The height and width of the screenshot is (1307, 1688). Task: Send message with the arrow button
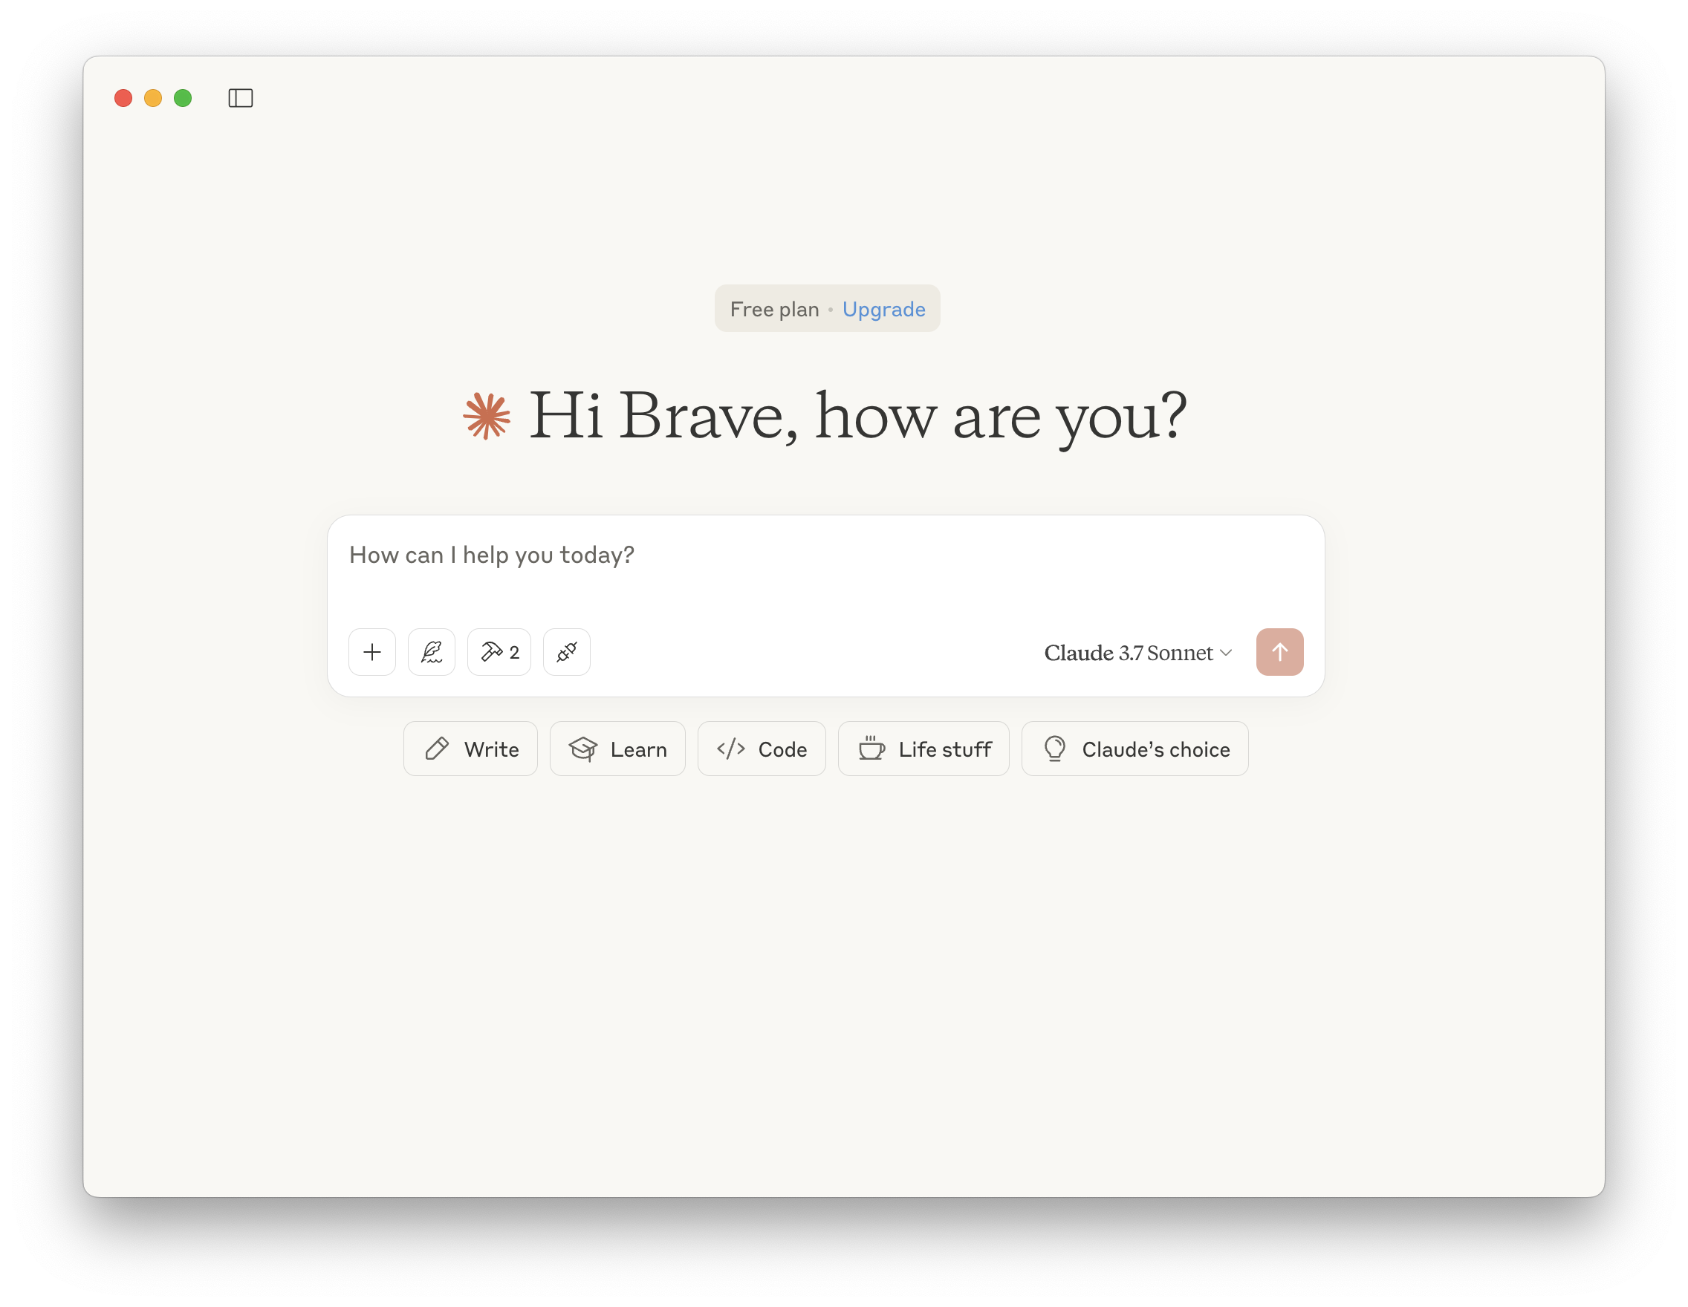[x=1280, y=652]
